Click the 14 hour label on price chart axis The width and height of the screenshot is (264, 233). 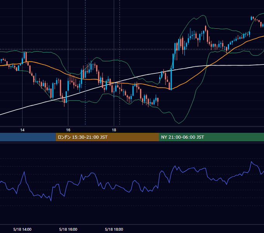pos(23,130)
